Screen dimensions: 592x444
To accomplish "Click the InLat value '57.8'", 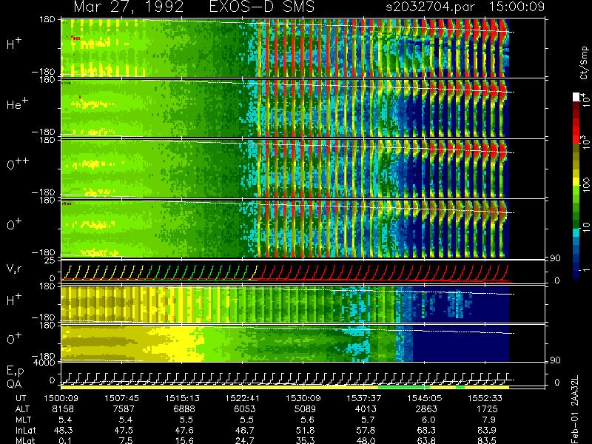I will click(x=367, y=430).
